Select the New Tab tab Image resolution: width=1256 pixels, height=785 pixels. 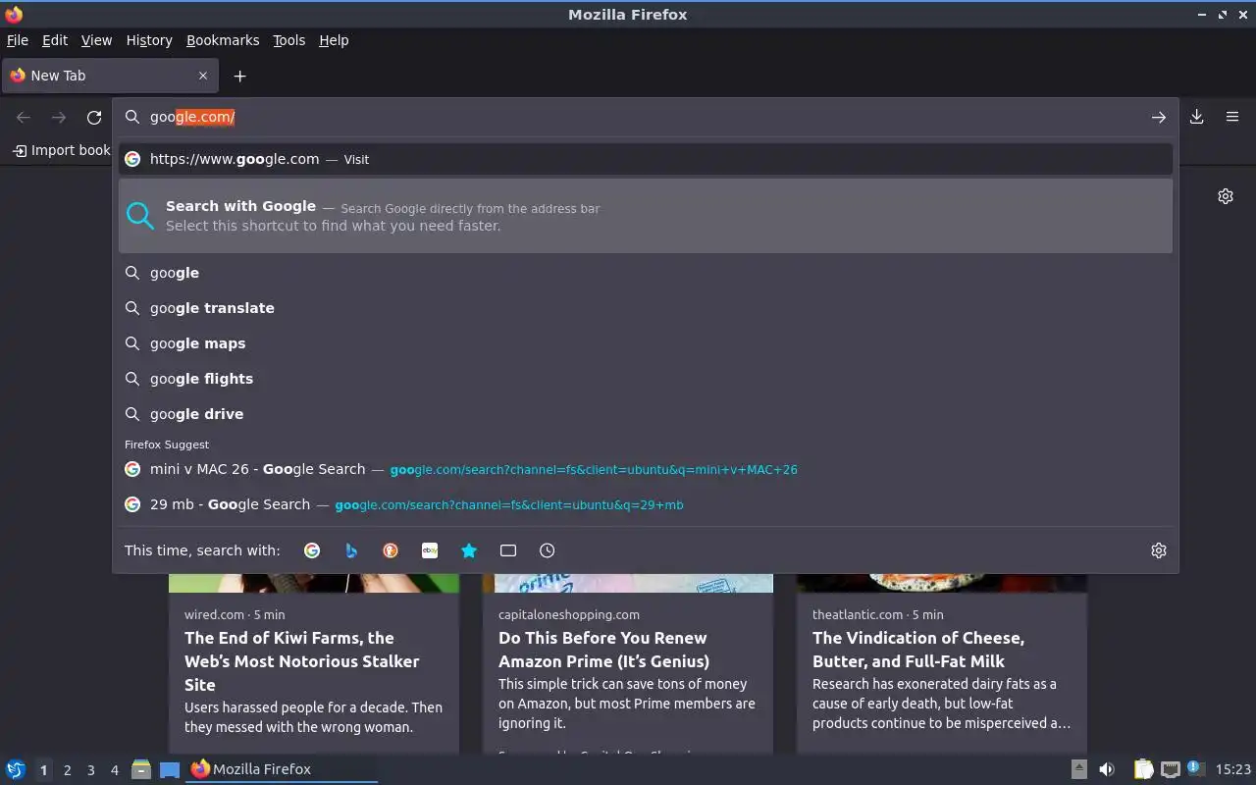(110, 76)
